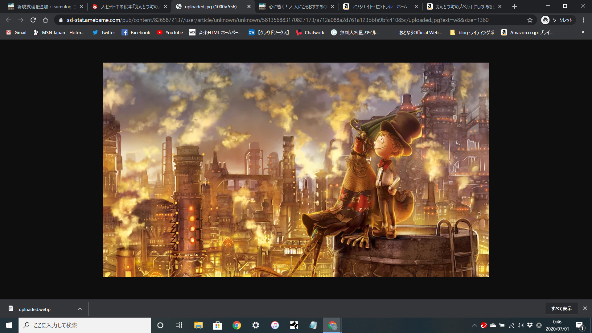Switch to the アソシエイト・セントラル tab
Screen dimensions: 592x333
point(380,6)
